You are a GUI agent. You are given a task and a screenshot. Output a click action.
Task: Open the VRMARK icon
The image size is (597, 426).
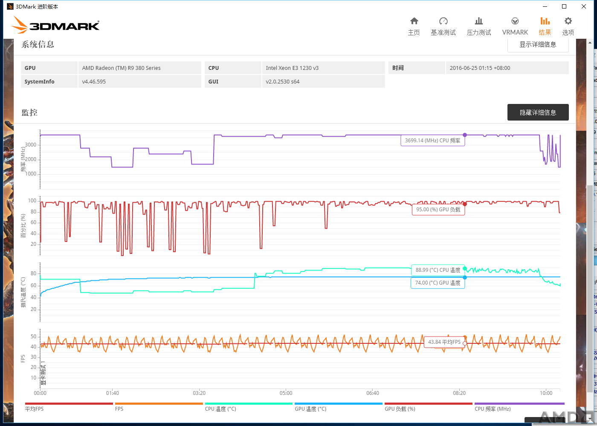click(x=515, y=21)
